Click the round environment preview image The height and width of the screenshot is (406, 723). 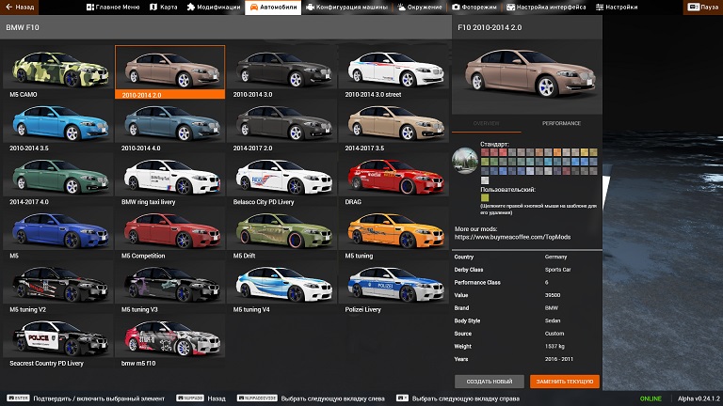(465, 161)
